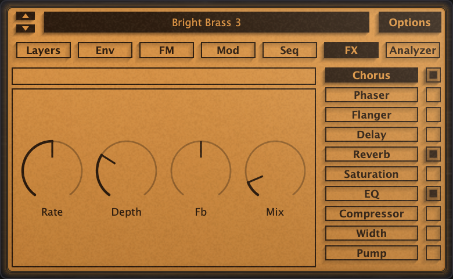Open the Delay effect settings
The image size is (453, 279).
(x=372, y=134)
